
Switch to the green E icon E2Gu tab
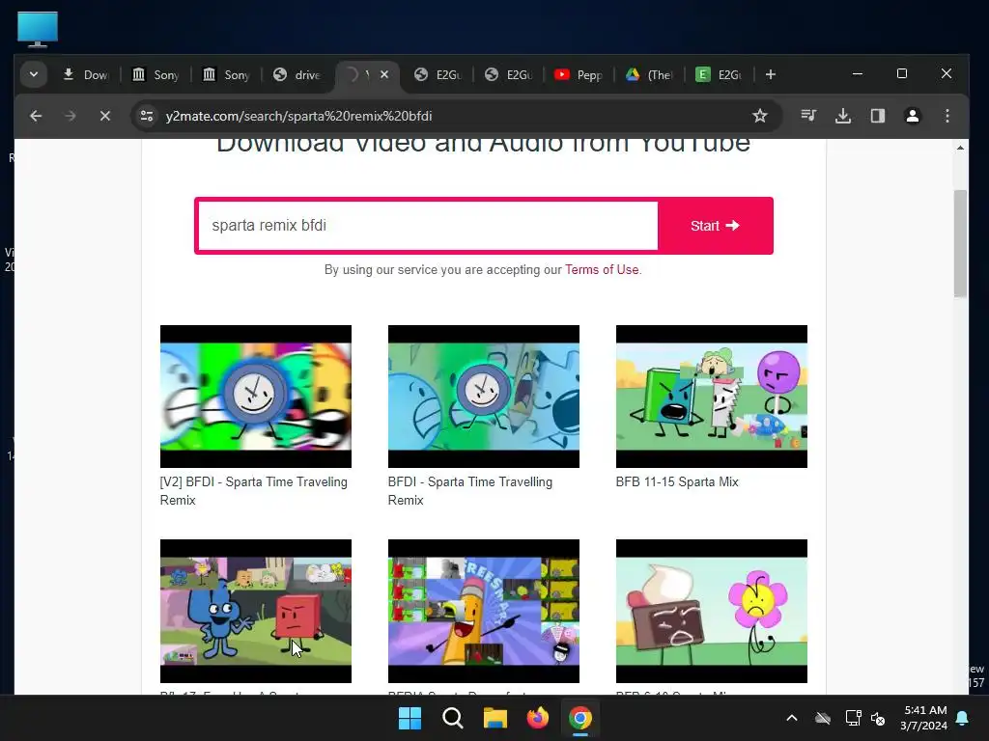(720, 75)
